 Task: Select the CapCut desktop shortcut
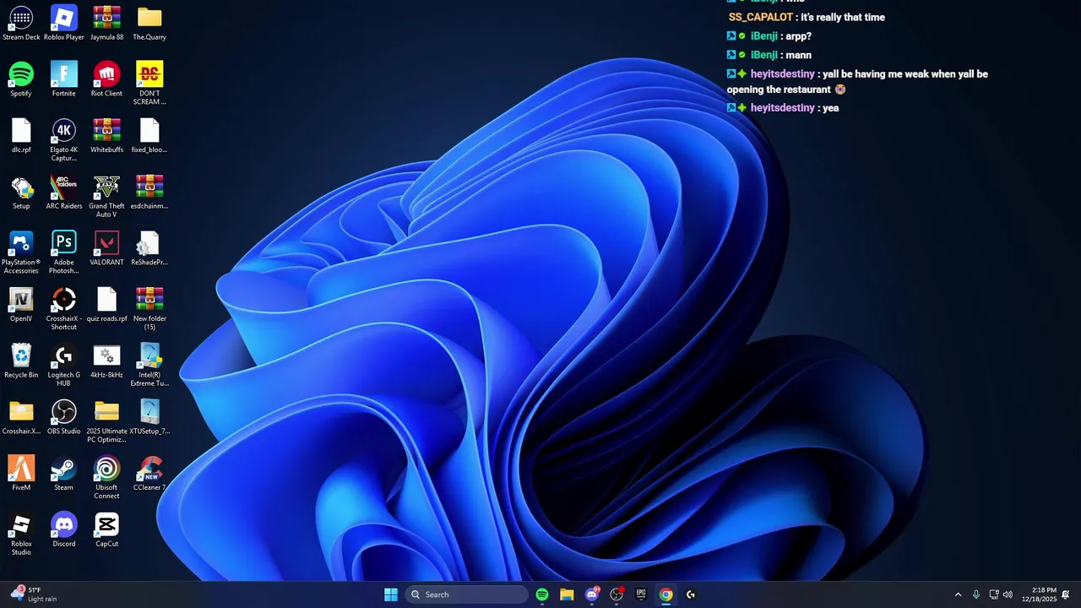106,529
